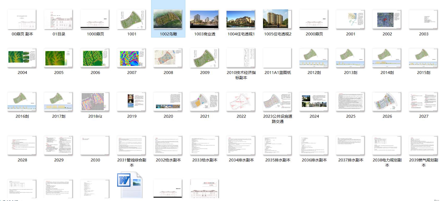Click the '2015剖' file label
The width and height of the screenshot is (440, 201).
[424, 72]
